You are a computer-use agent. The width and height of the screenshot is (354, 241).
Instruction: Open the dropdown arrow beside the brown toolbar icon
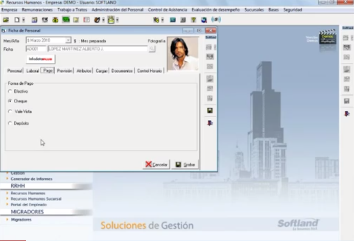[103, 20]
